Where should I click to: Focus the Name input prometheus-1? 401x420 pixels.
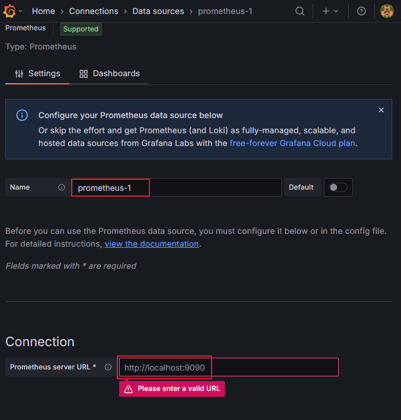coord(176,187)
